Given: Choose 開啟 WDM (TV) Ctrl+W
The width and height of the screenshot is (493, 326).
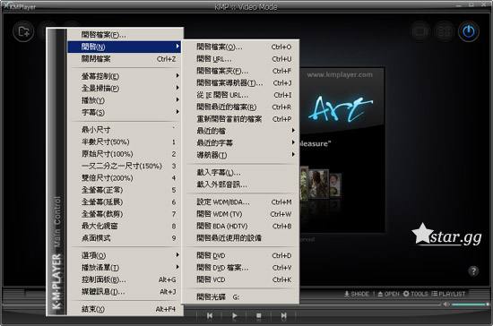Looking at the screenshot, I should [242, 214].
